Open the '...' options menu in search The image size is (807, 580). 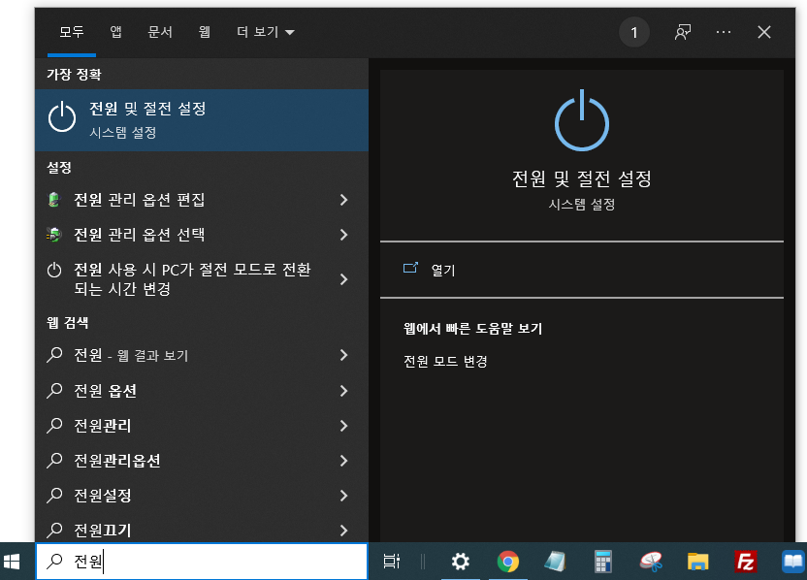(x=723, y=32)
